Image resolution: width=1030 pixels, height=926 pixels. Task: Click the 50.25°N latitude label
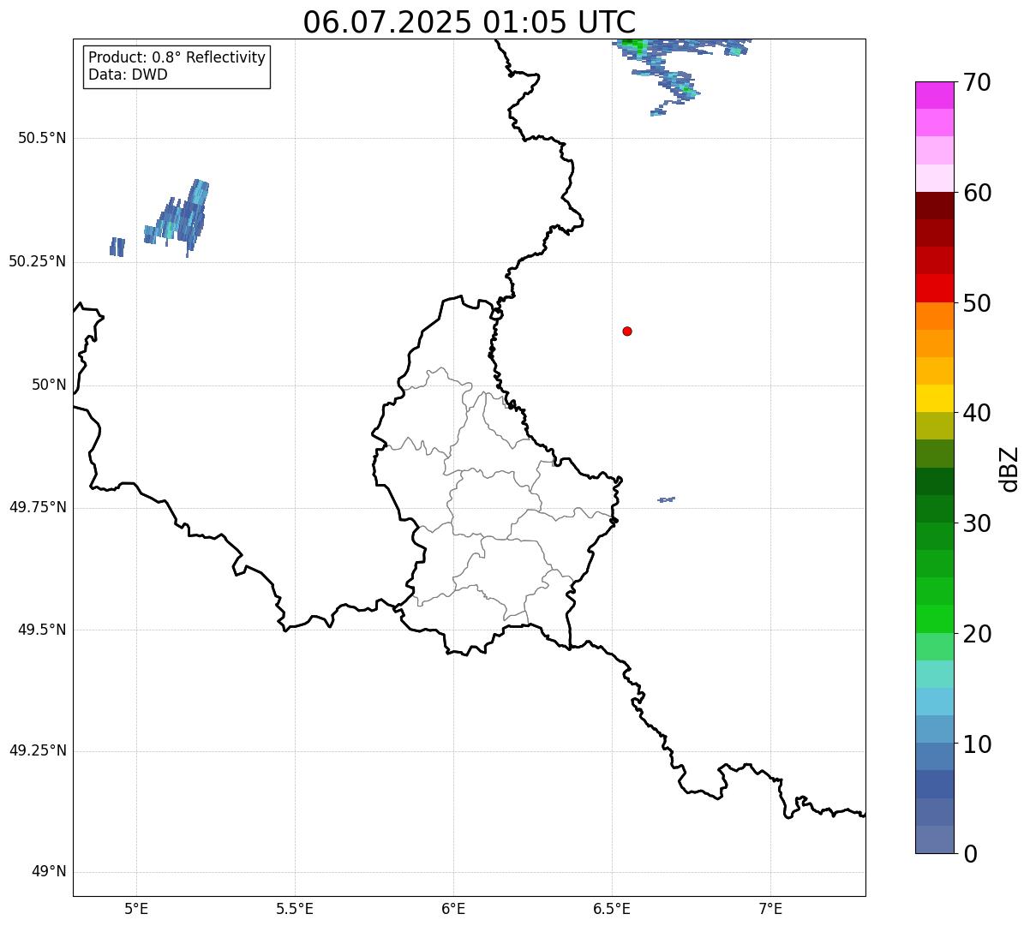pos(38,261)
